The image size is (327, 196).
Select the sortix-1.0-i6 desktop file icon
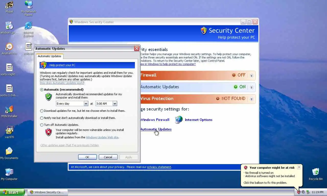(9, 91)
